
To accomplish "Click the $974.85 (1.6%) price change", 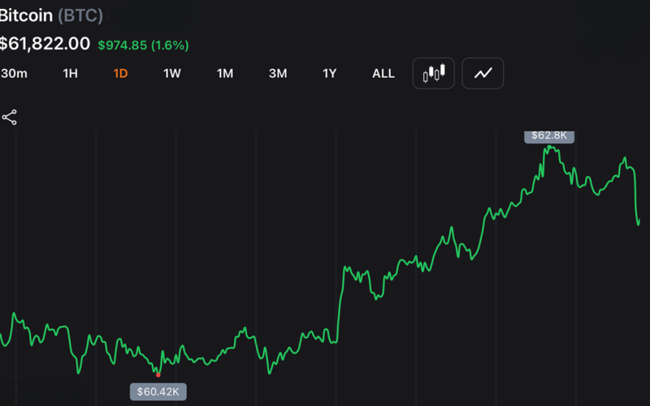I will coord(143,45).
